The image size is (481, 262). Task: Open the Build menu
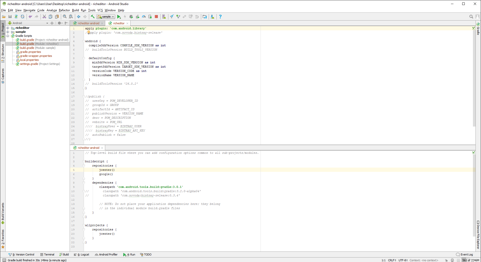point(75,10)
